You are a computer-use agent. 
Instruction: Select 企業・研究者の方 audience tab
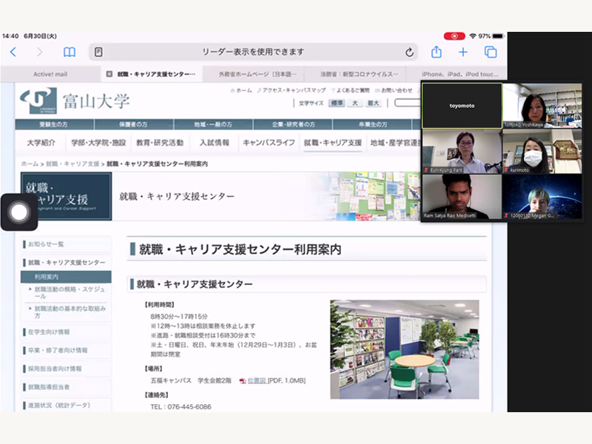click(x=293, y=124)
